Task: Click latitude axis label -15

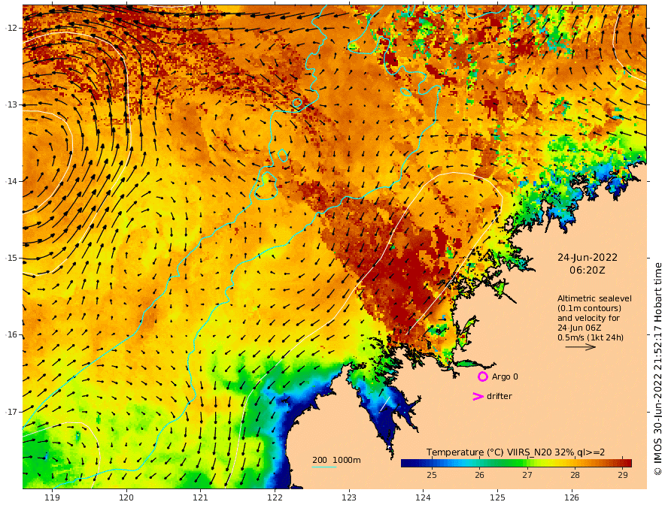Action: pos(11,258)
